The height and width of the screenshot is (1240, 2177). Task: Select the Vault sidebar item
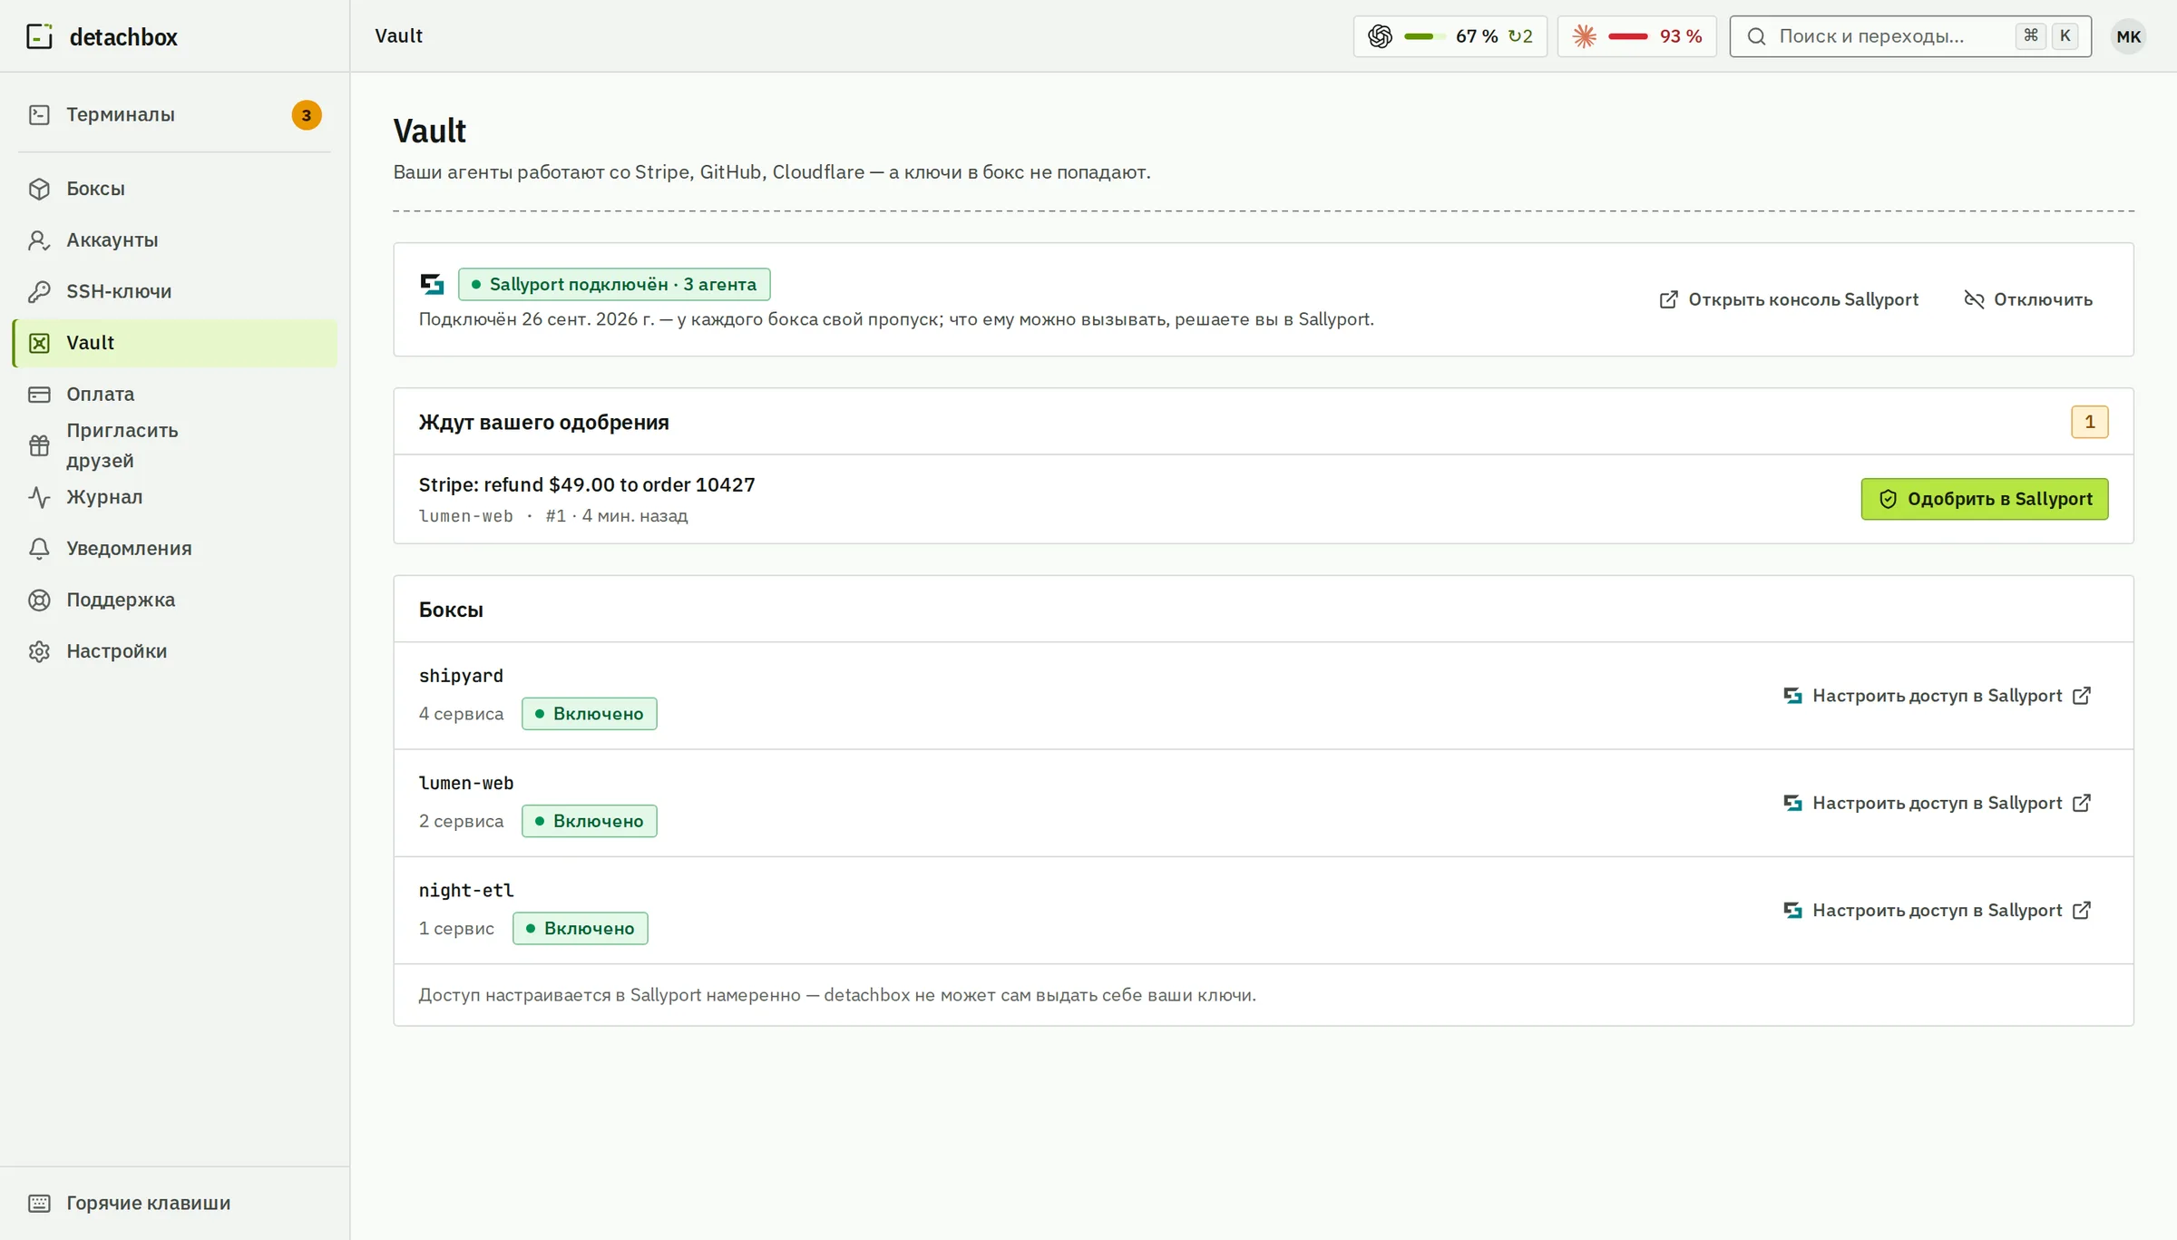coord(174,343)
